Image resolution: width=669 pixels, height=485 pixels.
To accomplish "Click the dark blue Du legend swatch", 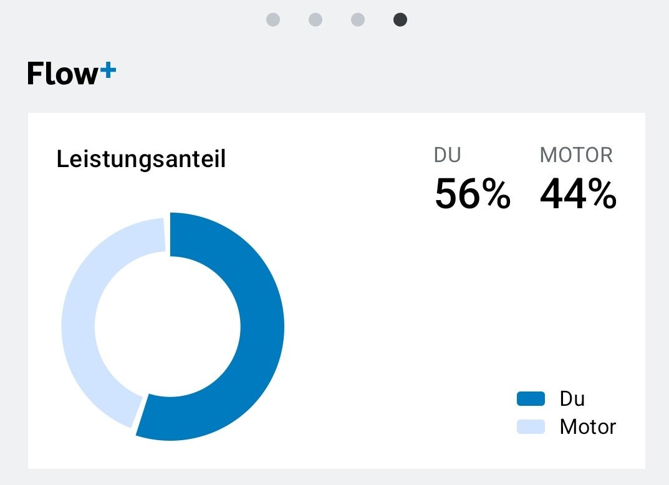I will click(x=531, y=398).
